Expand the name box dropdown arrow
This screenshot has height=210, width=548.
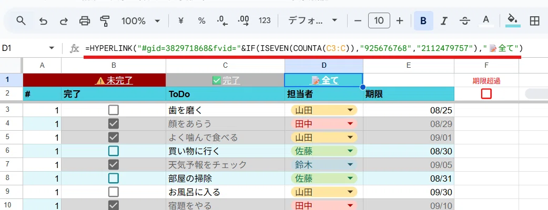(x=52, y=48)
